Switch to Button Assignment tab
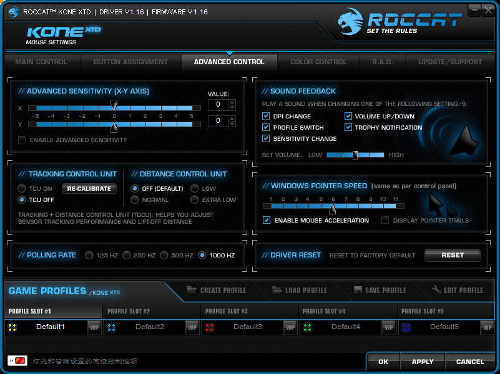Image resolution: width=500 pixels, height=374 pixels. click(x=130, y=62)
